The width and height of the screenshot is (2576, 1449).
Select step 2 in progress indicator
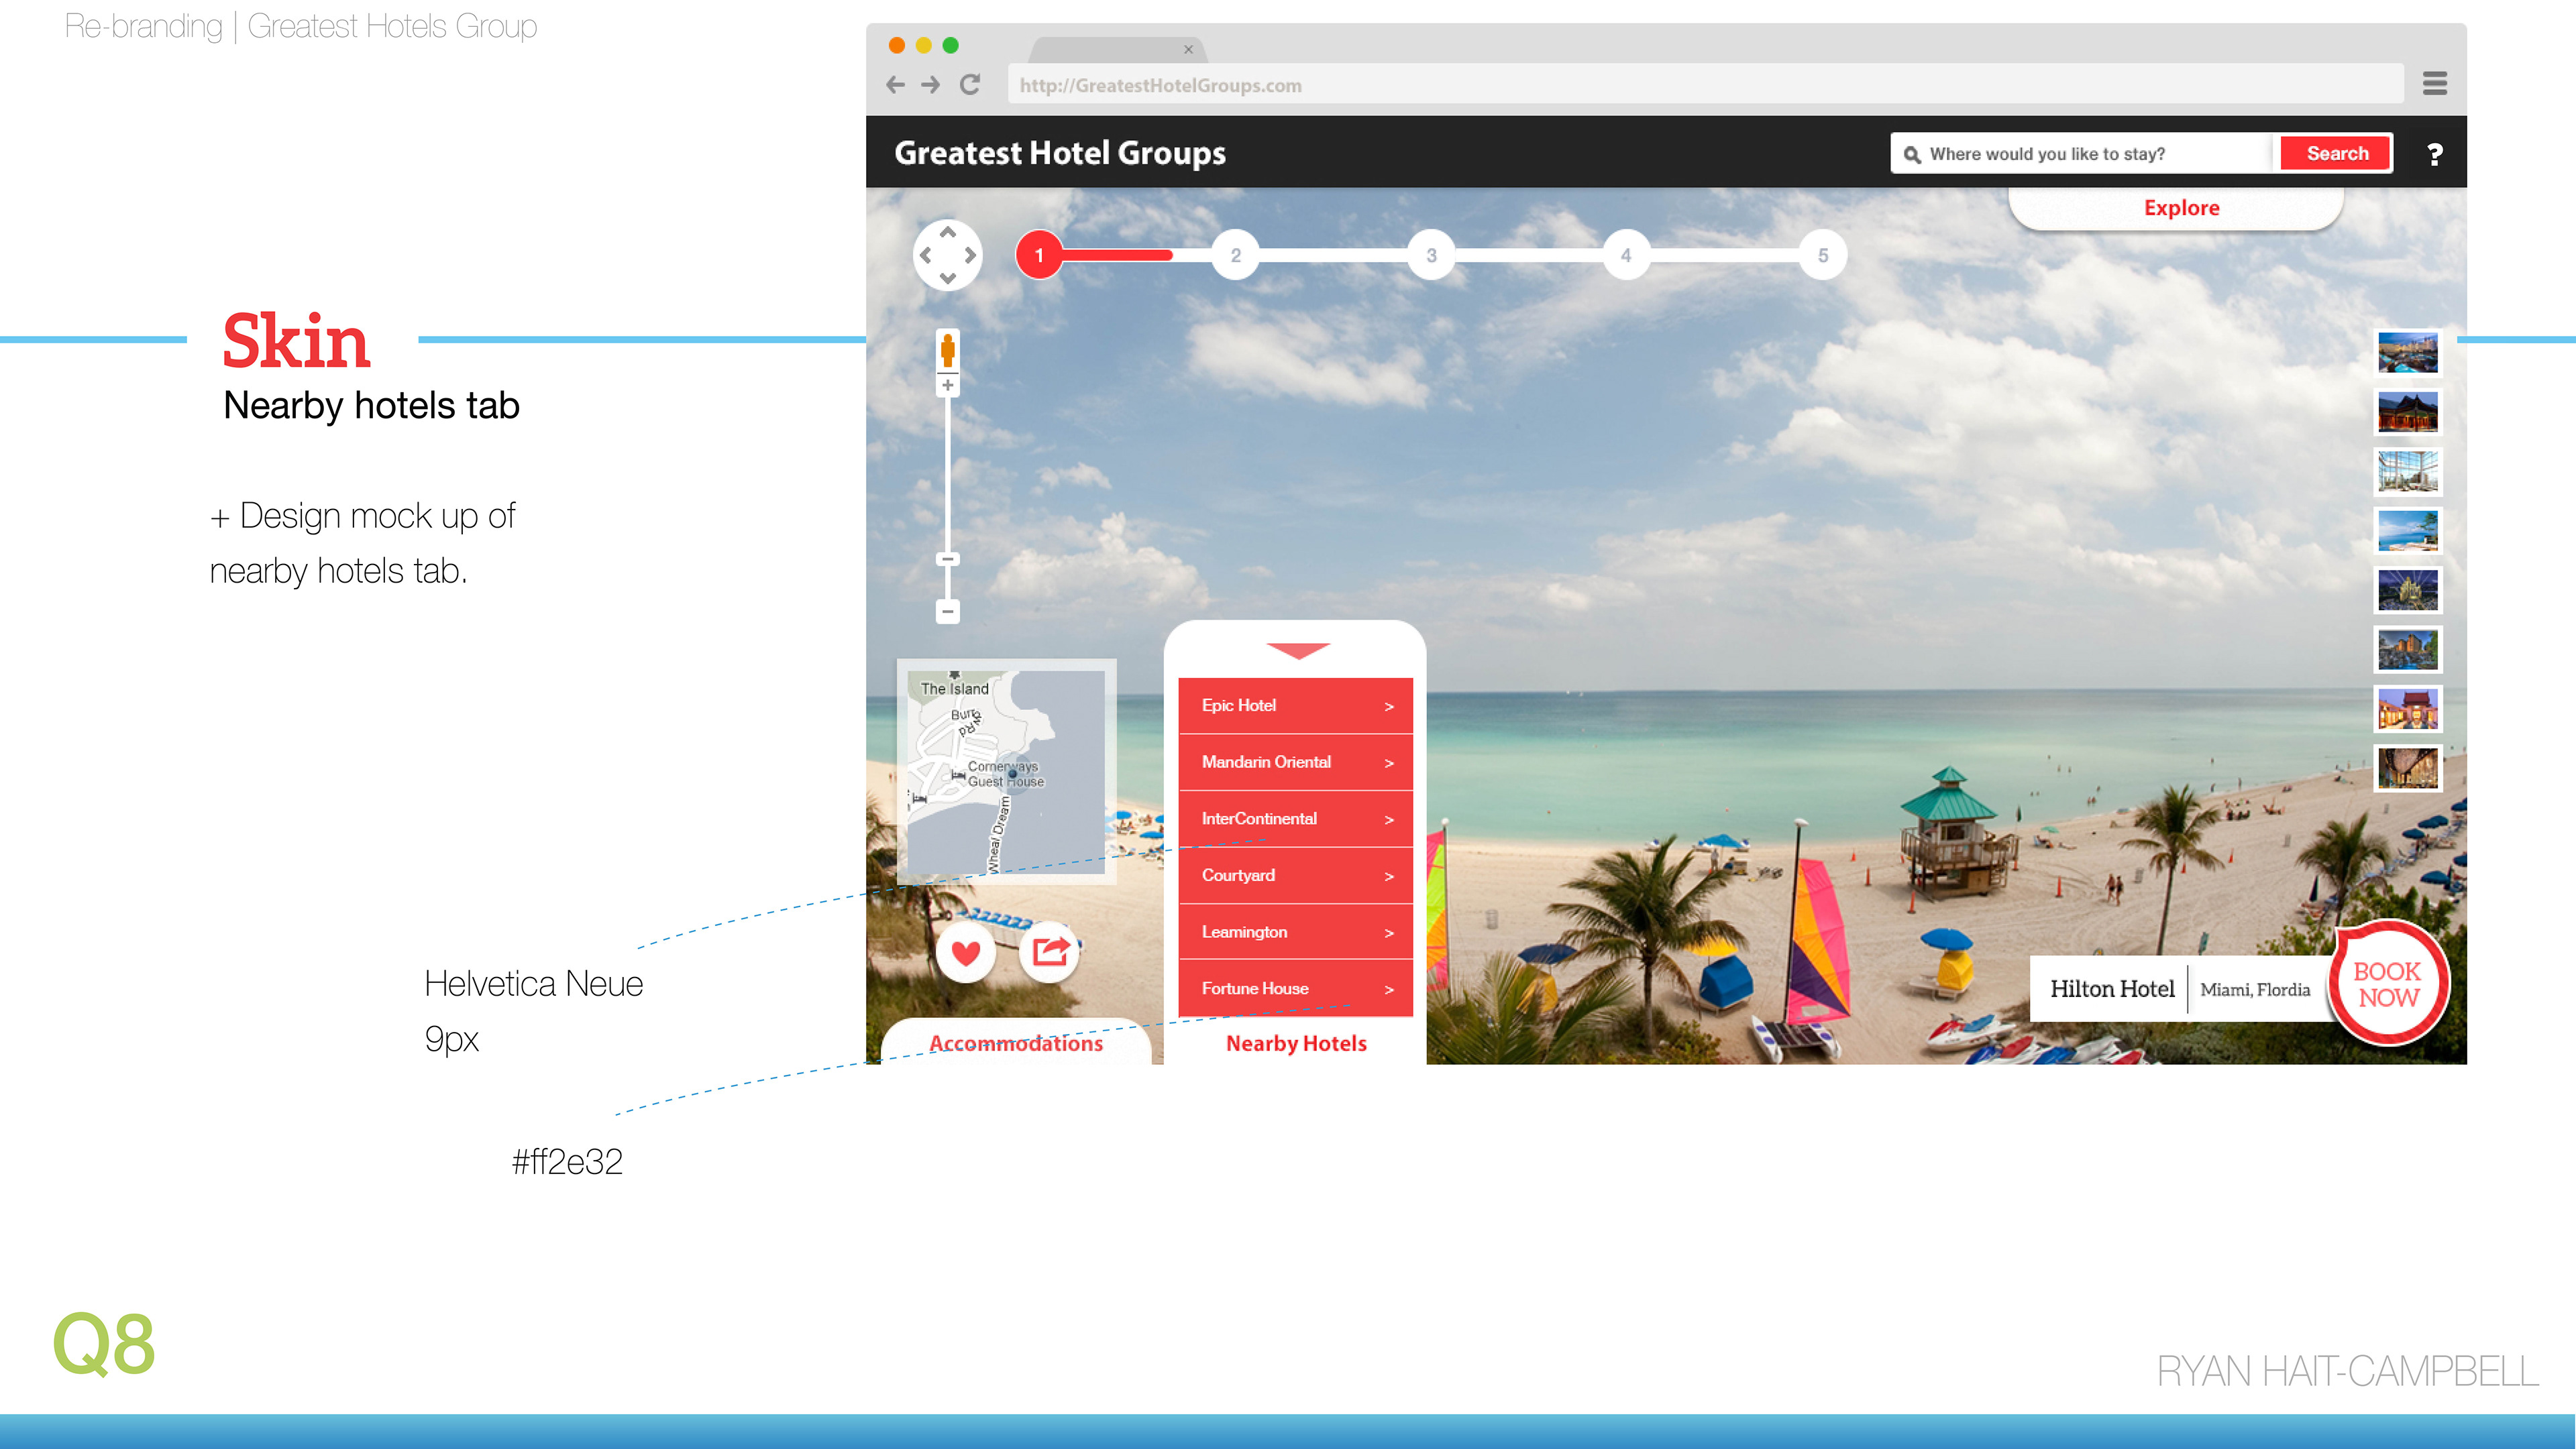click(x=1235, y=255)
